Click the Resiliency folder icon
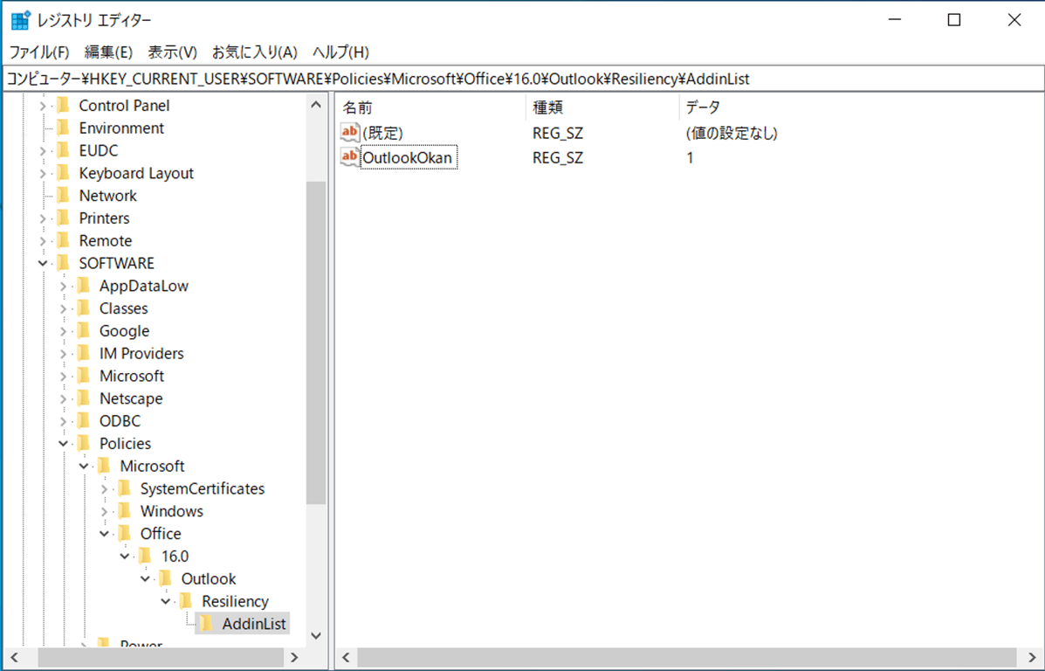This screenshot has width=1045, height=671. pyautogui.click(x=187, y=602)
